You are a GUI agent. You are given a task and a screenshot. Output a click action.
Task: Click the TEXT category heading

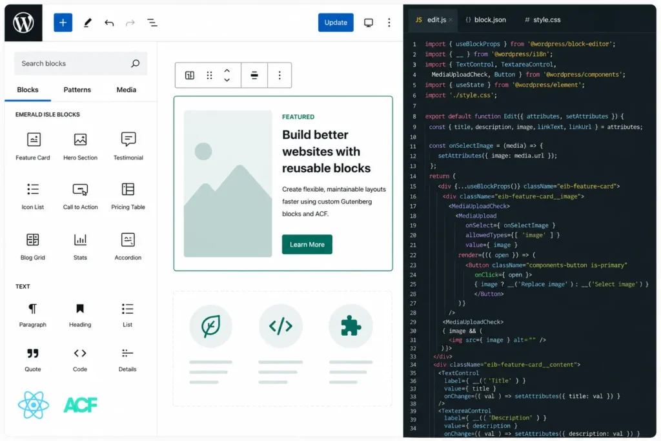click(x=23, y=286)
